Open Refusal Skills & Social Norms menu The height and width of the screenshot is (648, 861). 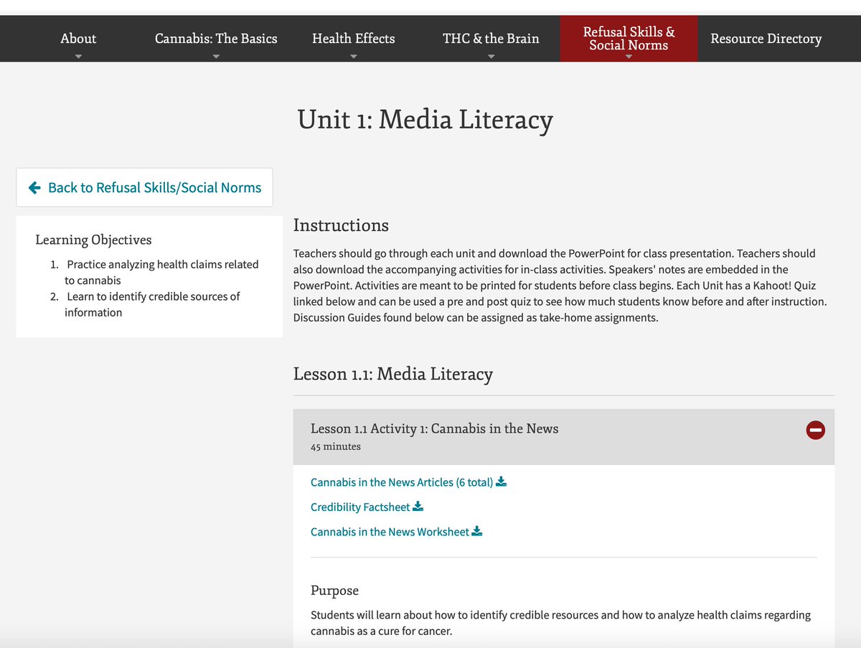click(x=629, y=39)
